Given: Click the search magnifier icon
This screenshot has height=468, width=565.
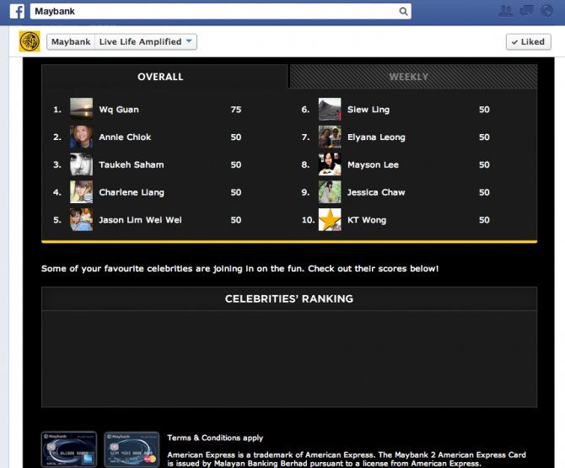Looking at the screenshot, I should (403, 12).
